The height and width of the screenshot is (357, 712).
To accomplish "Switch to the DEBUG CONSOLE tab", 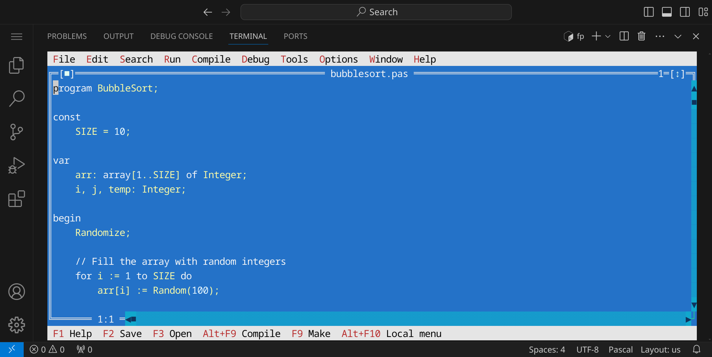I will [x=181, y=36].
